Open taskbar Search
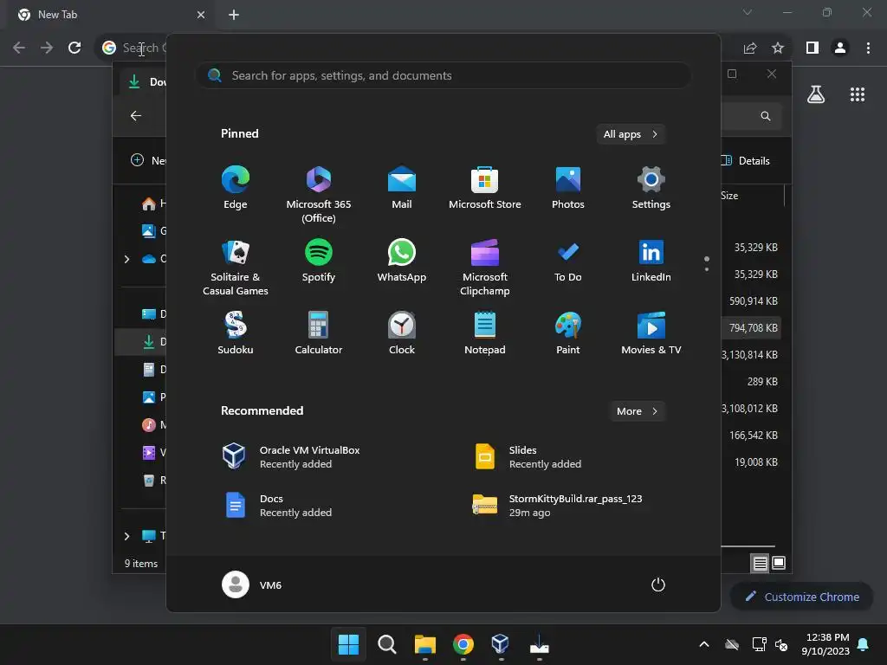The width and height of the screenshot is (887, 665). click(x=387, y=644)
